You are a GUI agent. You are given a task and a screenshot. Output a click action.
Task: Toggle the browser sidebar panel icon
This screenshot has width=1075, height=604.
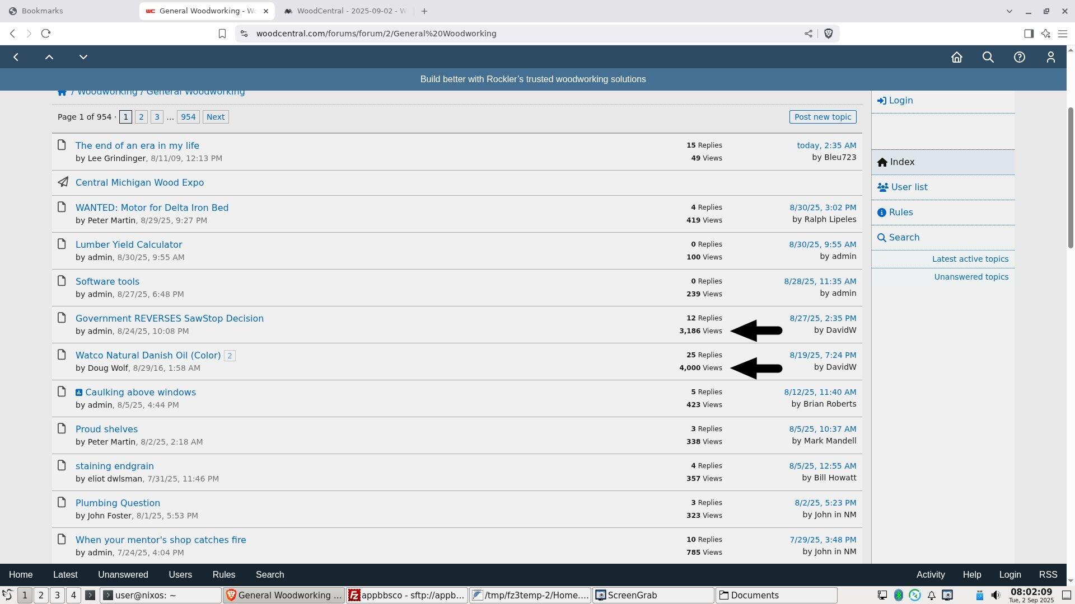coord(1029,34)
